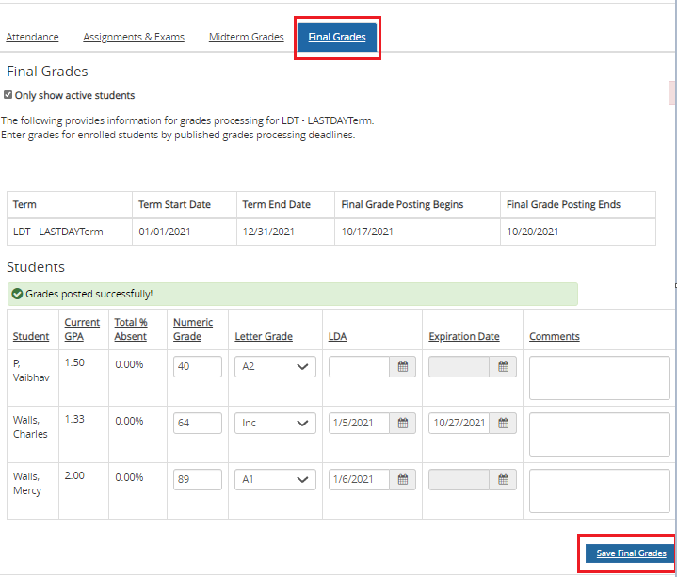Expand Letter Grade dropdown showing A1

pyautogui.click(x=275, y=480)
